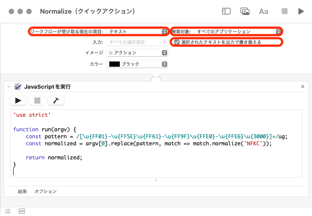The width and height of the screenshot is (312, 216).
Task: Open the Aa fonts panel
Action: [x=263, y=11]
